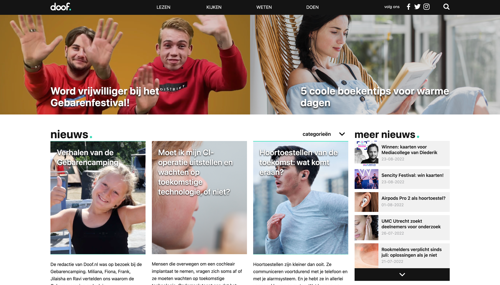Open the CI-operatie uitstellen article card
The height and width of the screenshot is (285, 500).
click(199, 198)
